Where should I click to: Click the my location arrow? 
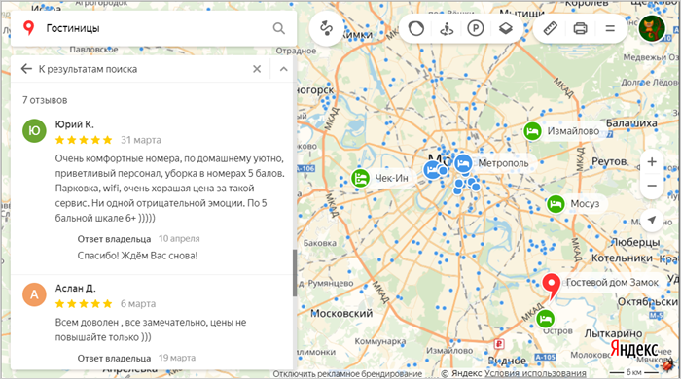click(652, 220)
